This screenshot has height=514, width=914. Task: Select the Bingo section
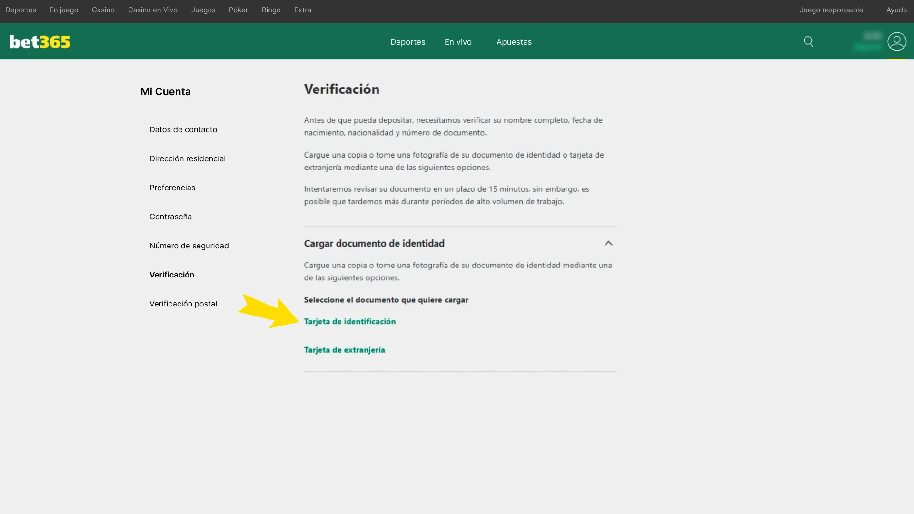pyautogui.click(x=271, y=10)
